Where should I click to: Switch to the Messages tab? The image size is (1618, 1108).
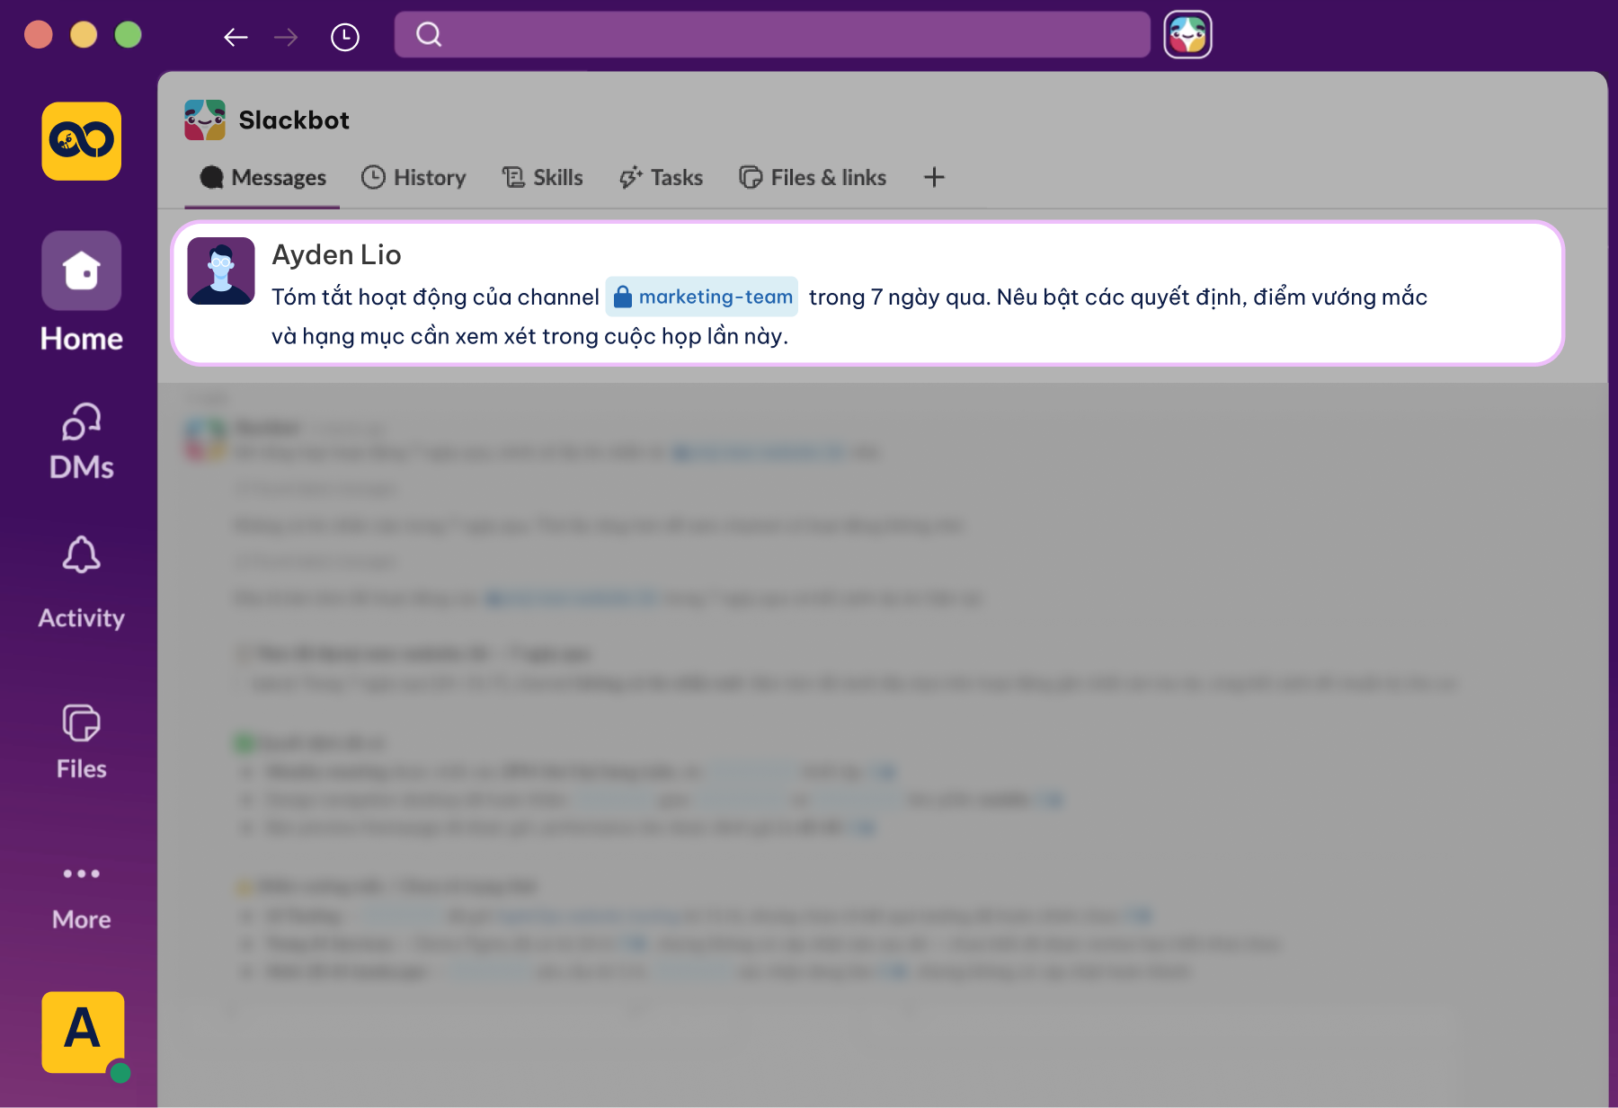[262, 178]
